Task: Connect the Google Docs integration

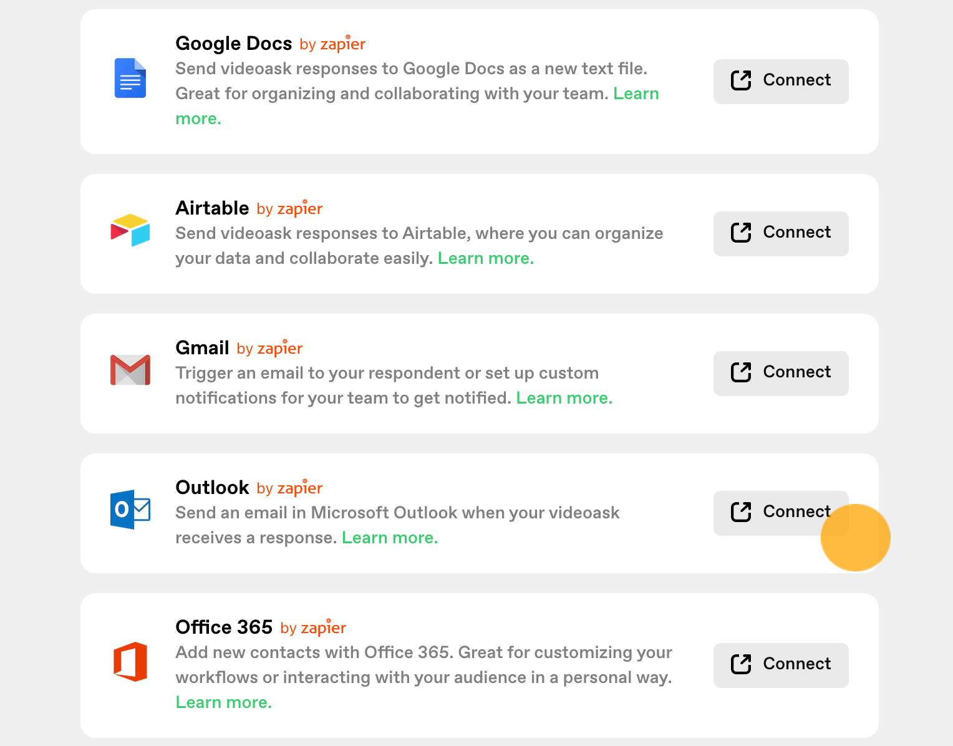Action: tap(781, 81)
